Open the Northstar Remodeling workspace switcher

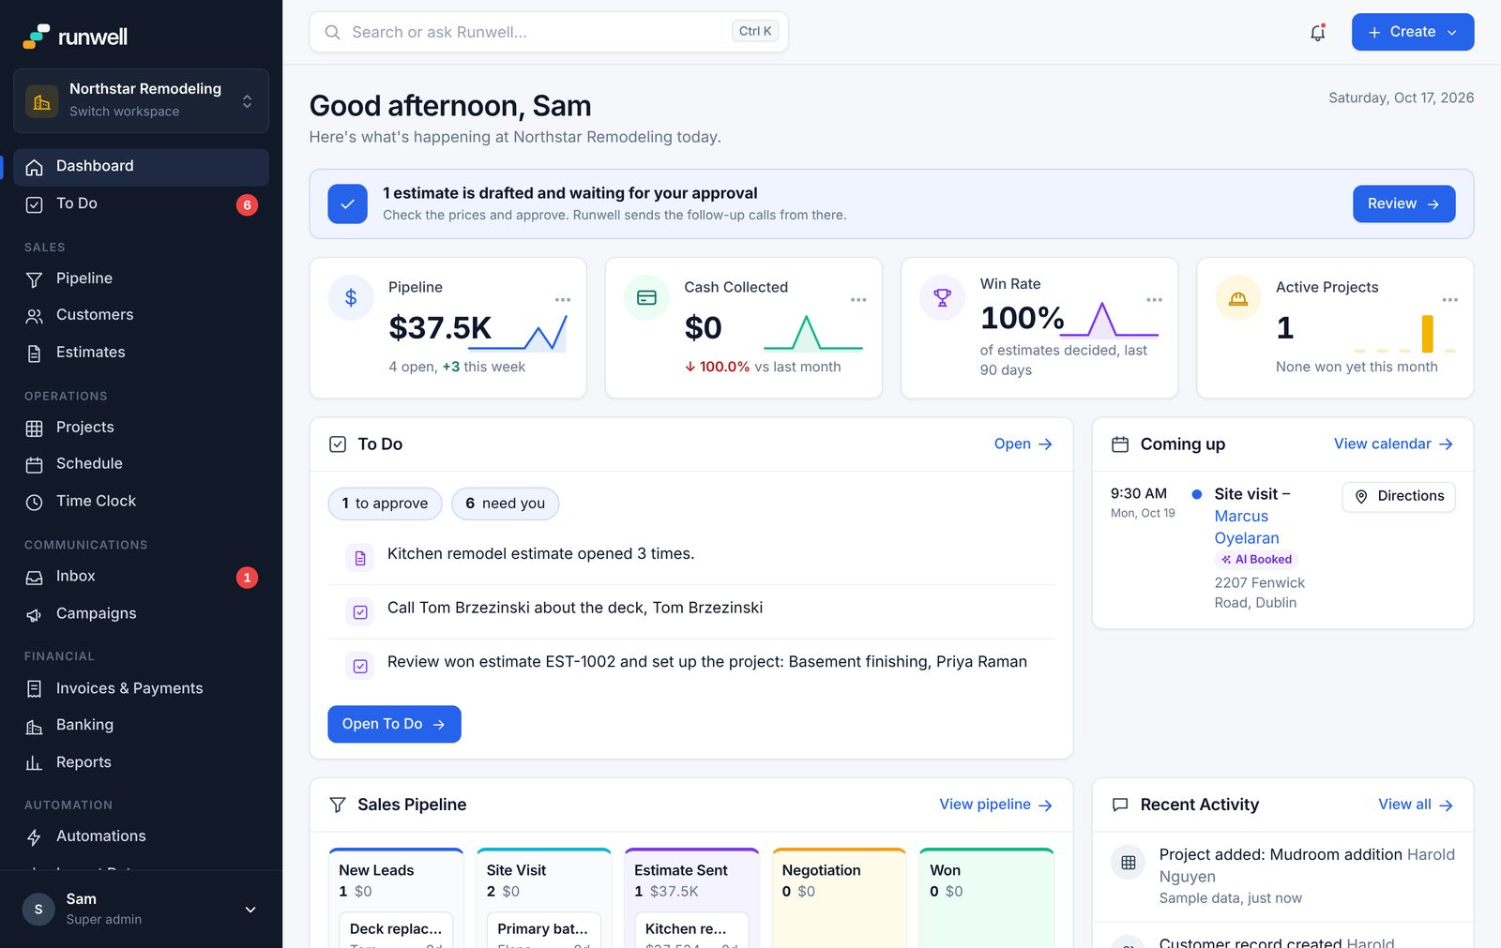[x=141, y=100]
